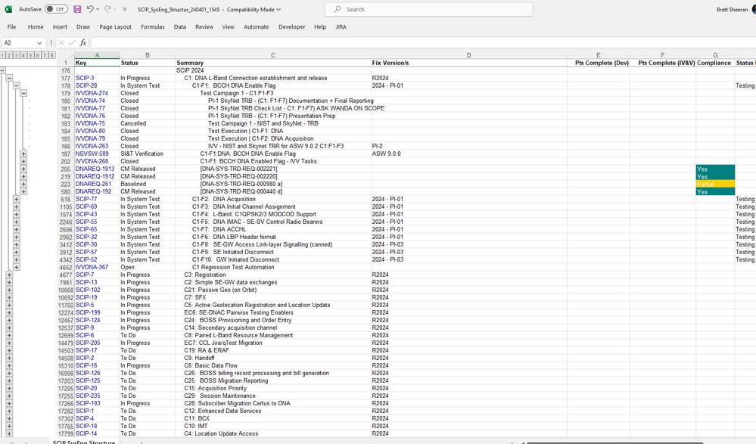Select column C header
The image size is (756, 444).
click(273, 55)
